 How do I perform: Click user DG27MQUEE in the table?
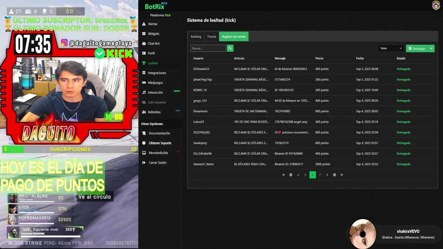point(201,132)
